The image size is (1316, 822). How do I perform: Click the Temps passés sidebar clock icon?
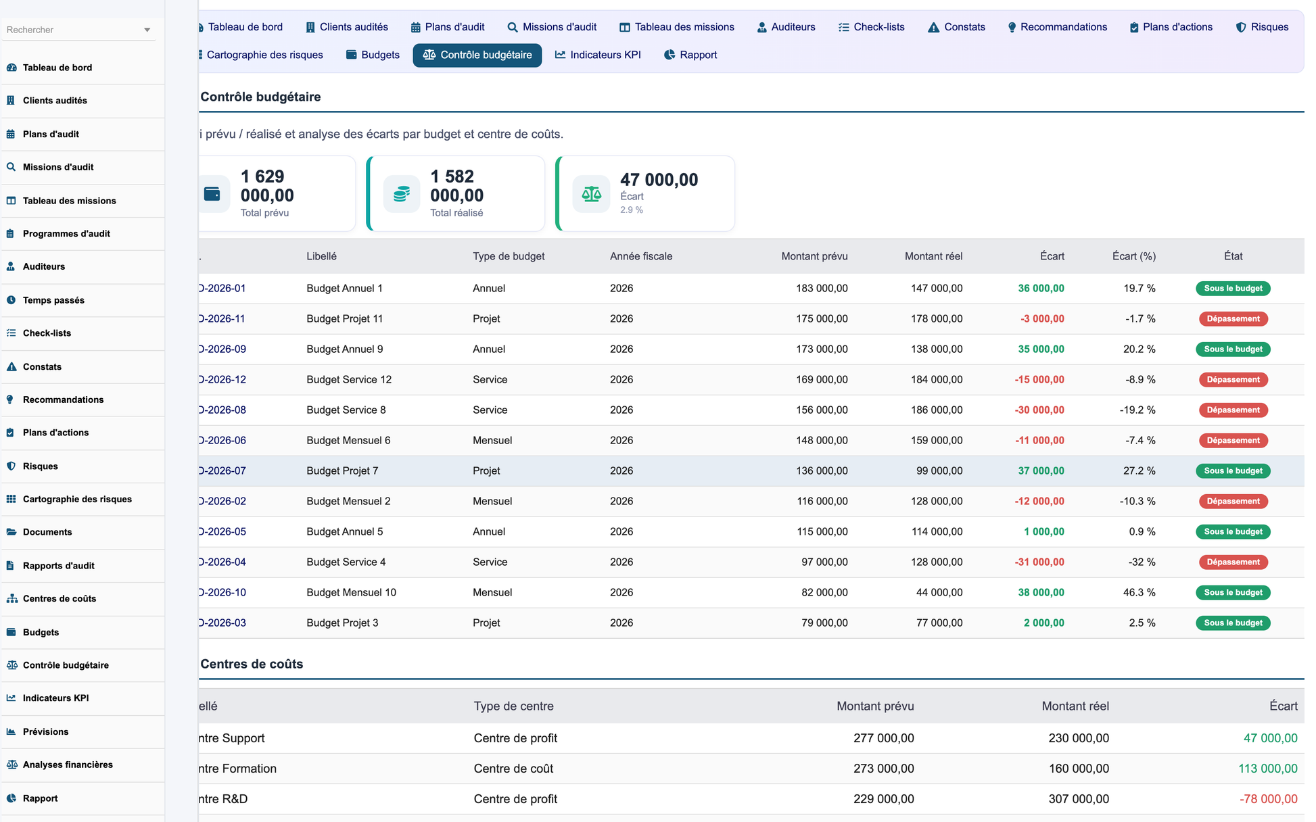(x=11, y=300)
